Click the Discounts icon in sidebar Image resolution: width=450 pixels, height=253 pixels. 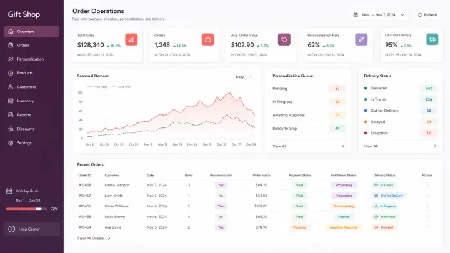tap(11, 129)
